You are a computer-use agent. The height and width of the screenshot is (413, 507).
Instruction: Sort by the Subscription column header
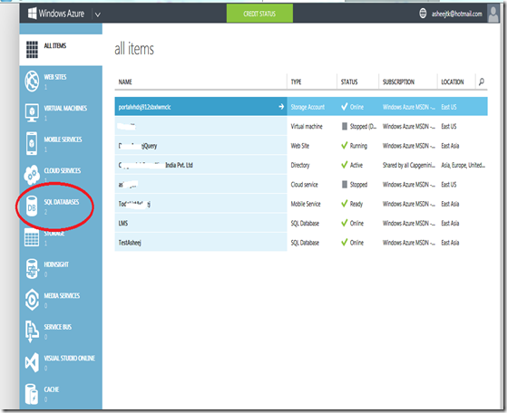(x=398, y=82)
